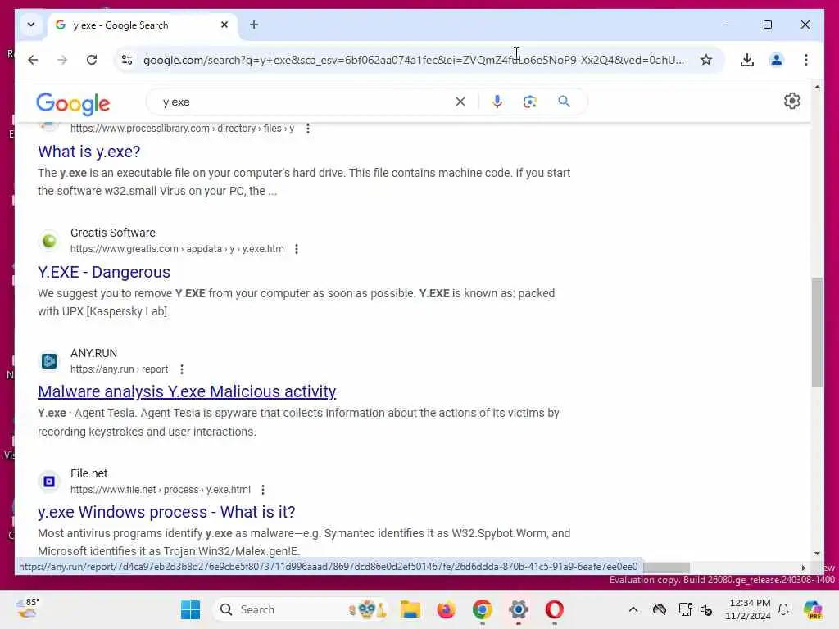Open Chrome three-dot menu
Viewport: 839px width, 629px height.
pos(806,60)
